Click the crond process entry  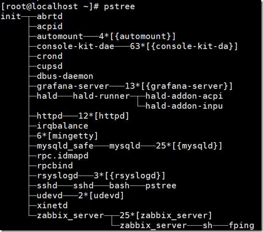49,56
